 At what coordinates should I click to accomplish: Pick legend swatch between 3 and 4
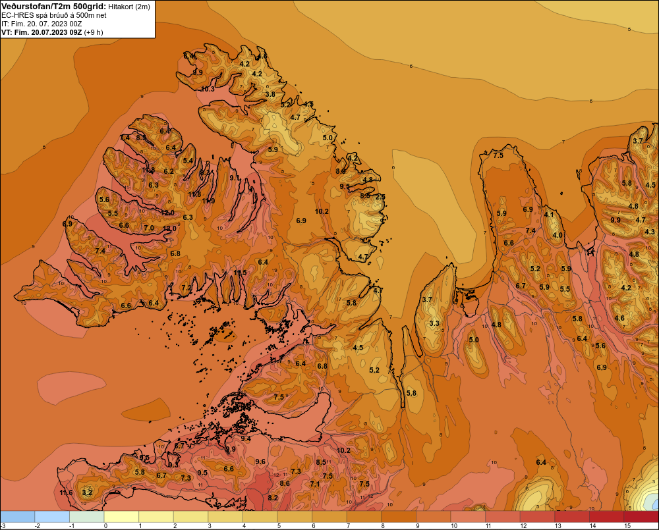point(225,517)
